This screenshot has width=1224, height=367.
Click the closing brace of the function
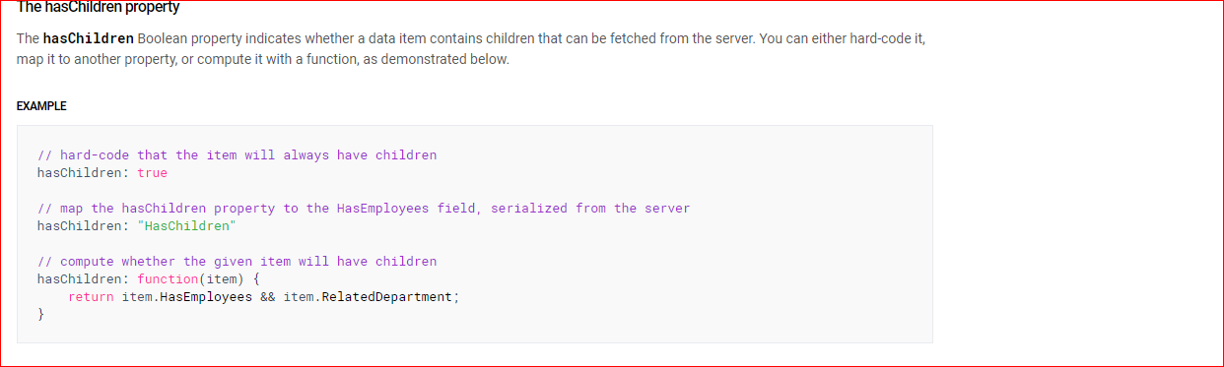[41, 315]
